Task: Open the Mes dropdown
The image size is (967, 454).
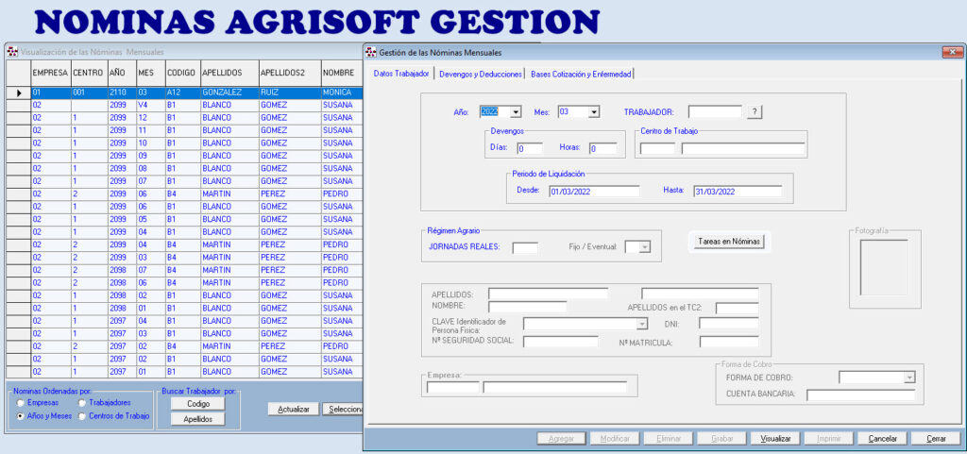Action: click(593, 112)
